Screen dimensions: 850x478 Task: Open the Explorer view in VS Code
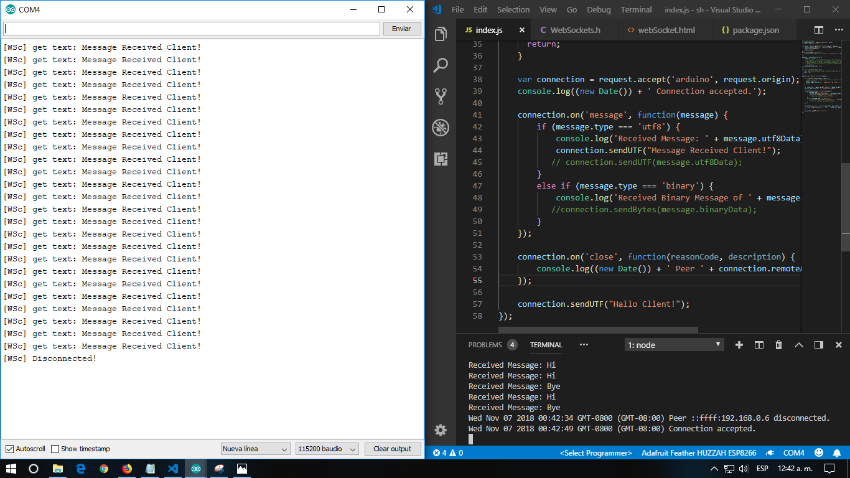tap(441, 33)
